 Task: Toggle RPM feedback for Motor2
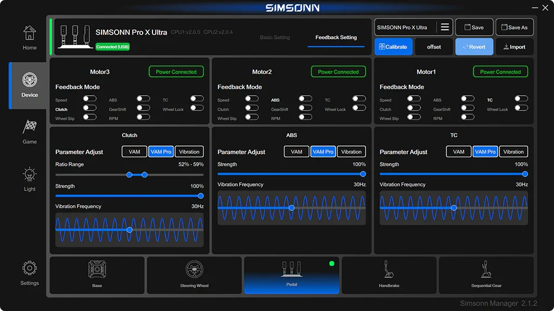(x=305, y=117)
